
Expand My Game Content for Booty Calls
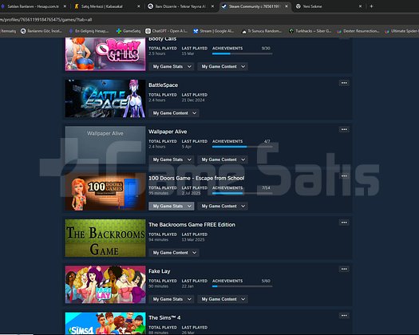pos(223,66)
